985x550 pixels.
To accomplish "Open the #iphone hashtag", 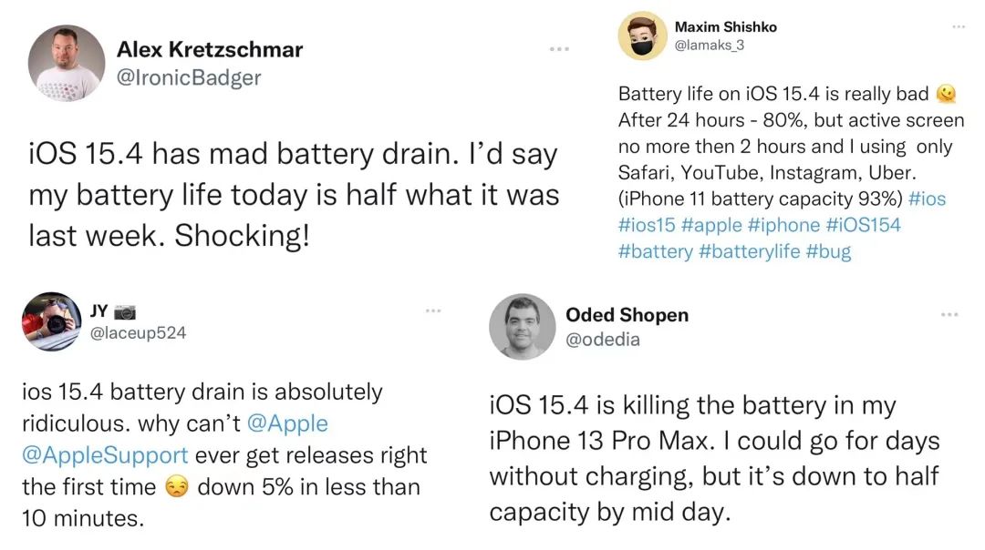I will pos(784,225).
